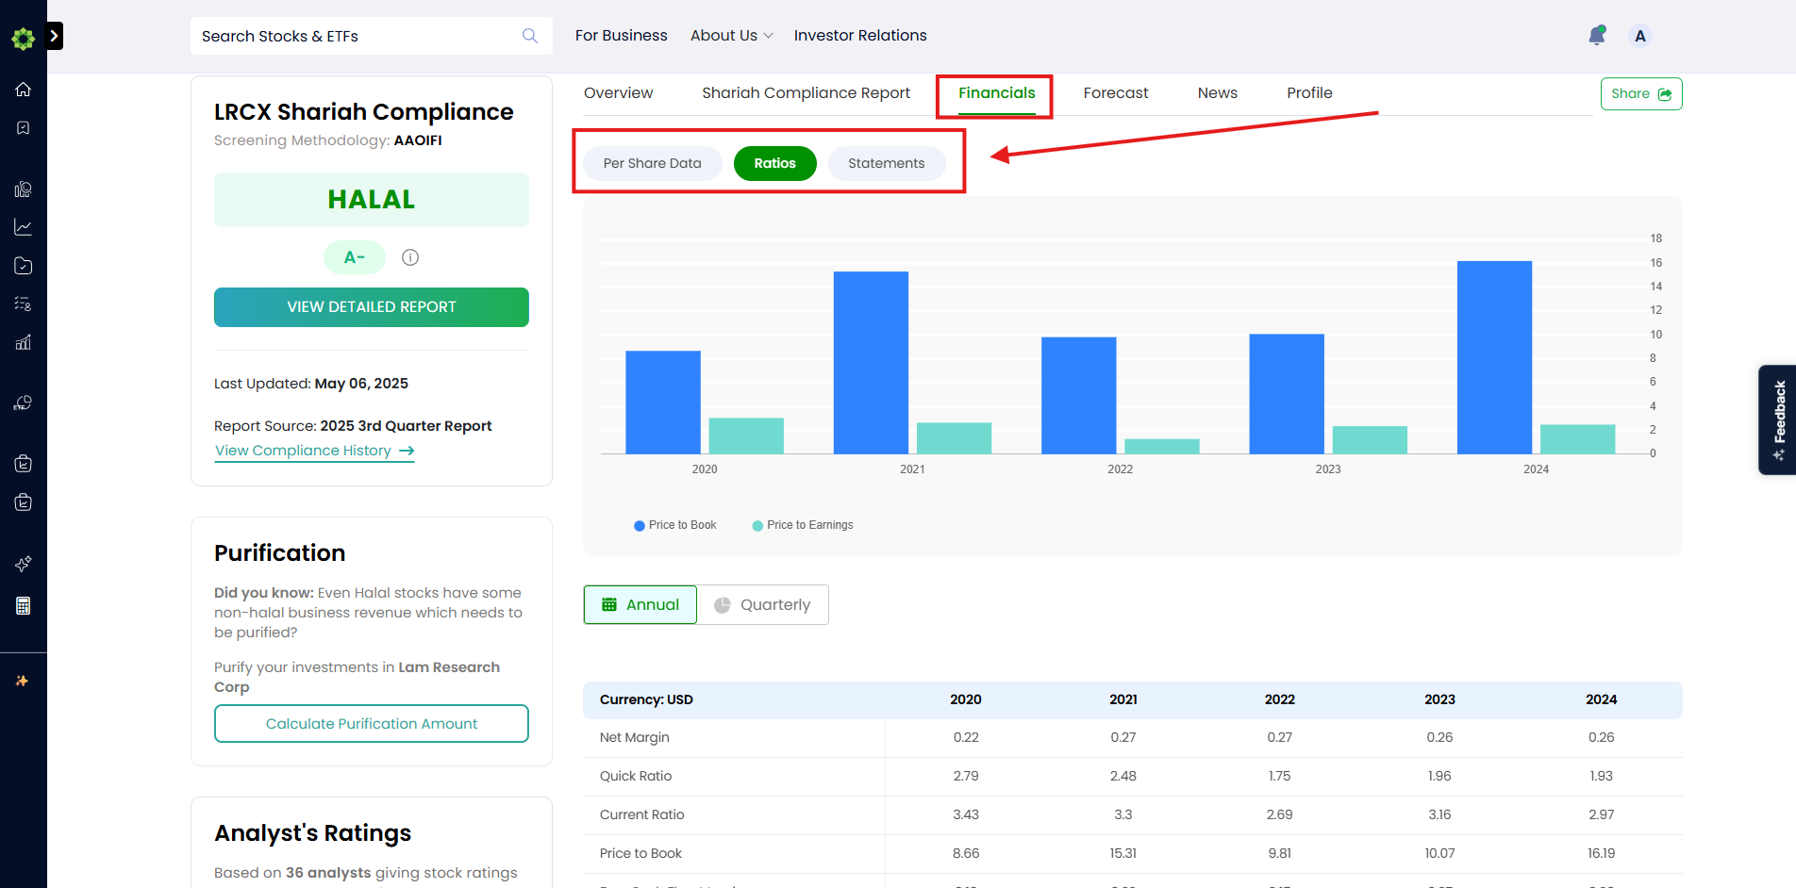Open the sparkle stars icon in the sidebar
Viewport: 1796px width, 888px height.
pos(24,564)
